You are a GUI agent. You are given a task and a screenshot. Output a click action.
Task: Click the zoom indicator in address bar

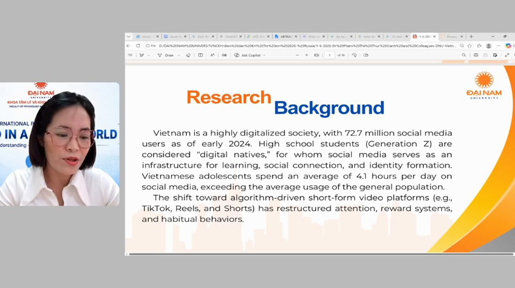pos(462,46)
